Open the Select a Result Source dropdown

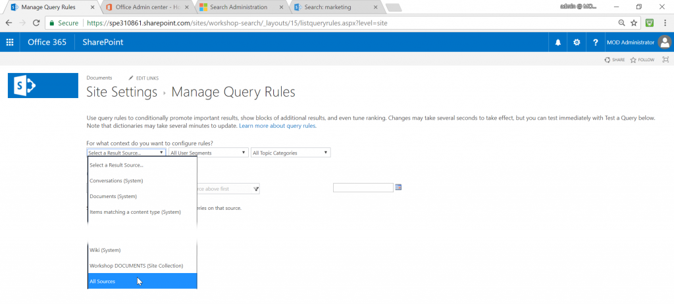[126, 153]
